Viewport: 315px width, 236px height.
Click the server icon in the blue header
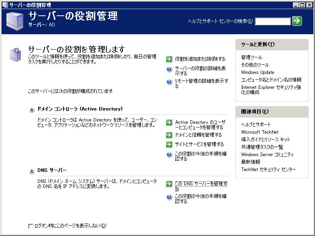coord(15,22)
